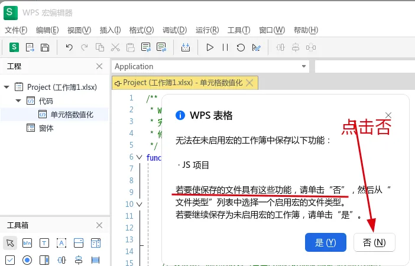Select the checkbox control in toolbox

pos(10,260)
